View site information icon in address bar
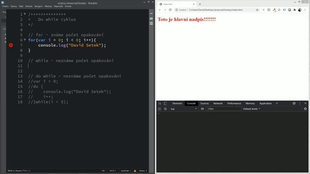Screen dimensions: 310x174 (176, 10)
